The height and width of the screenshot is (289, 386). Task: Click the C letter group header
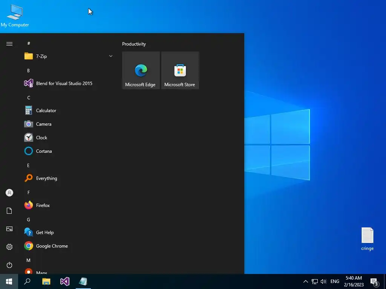pyautogui.click(x=29, y=97)
